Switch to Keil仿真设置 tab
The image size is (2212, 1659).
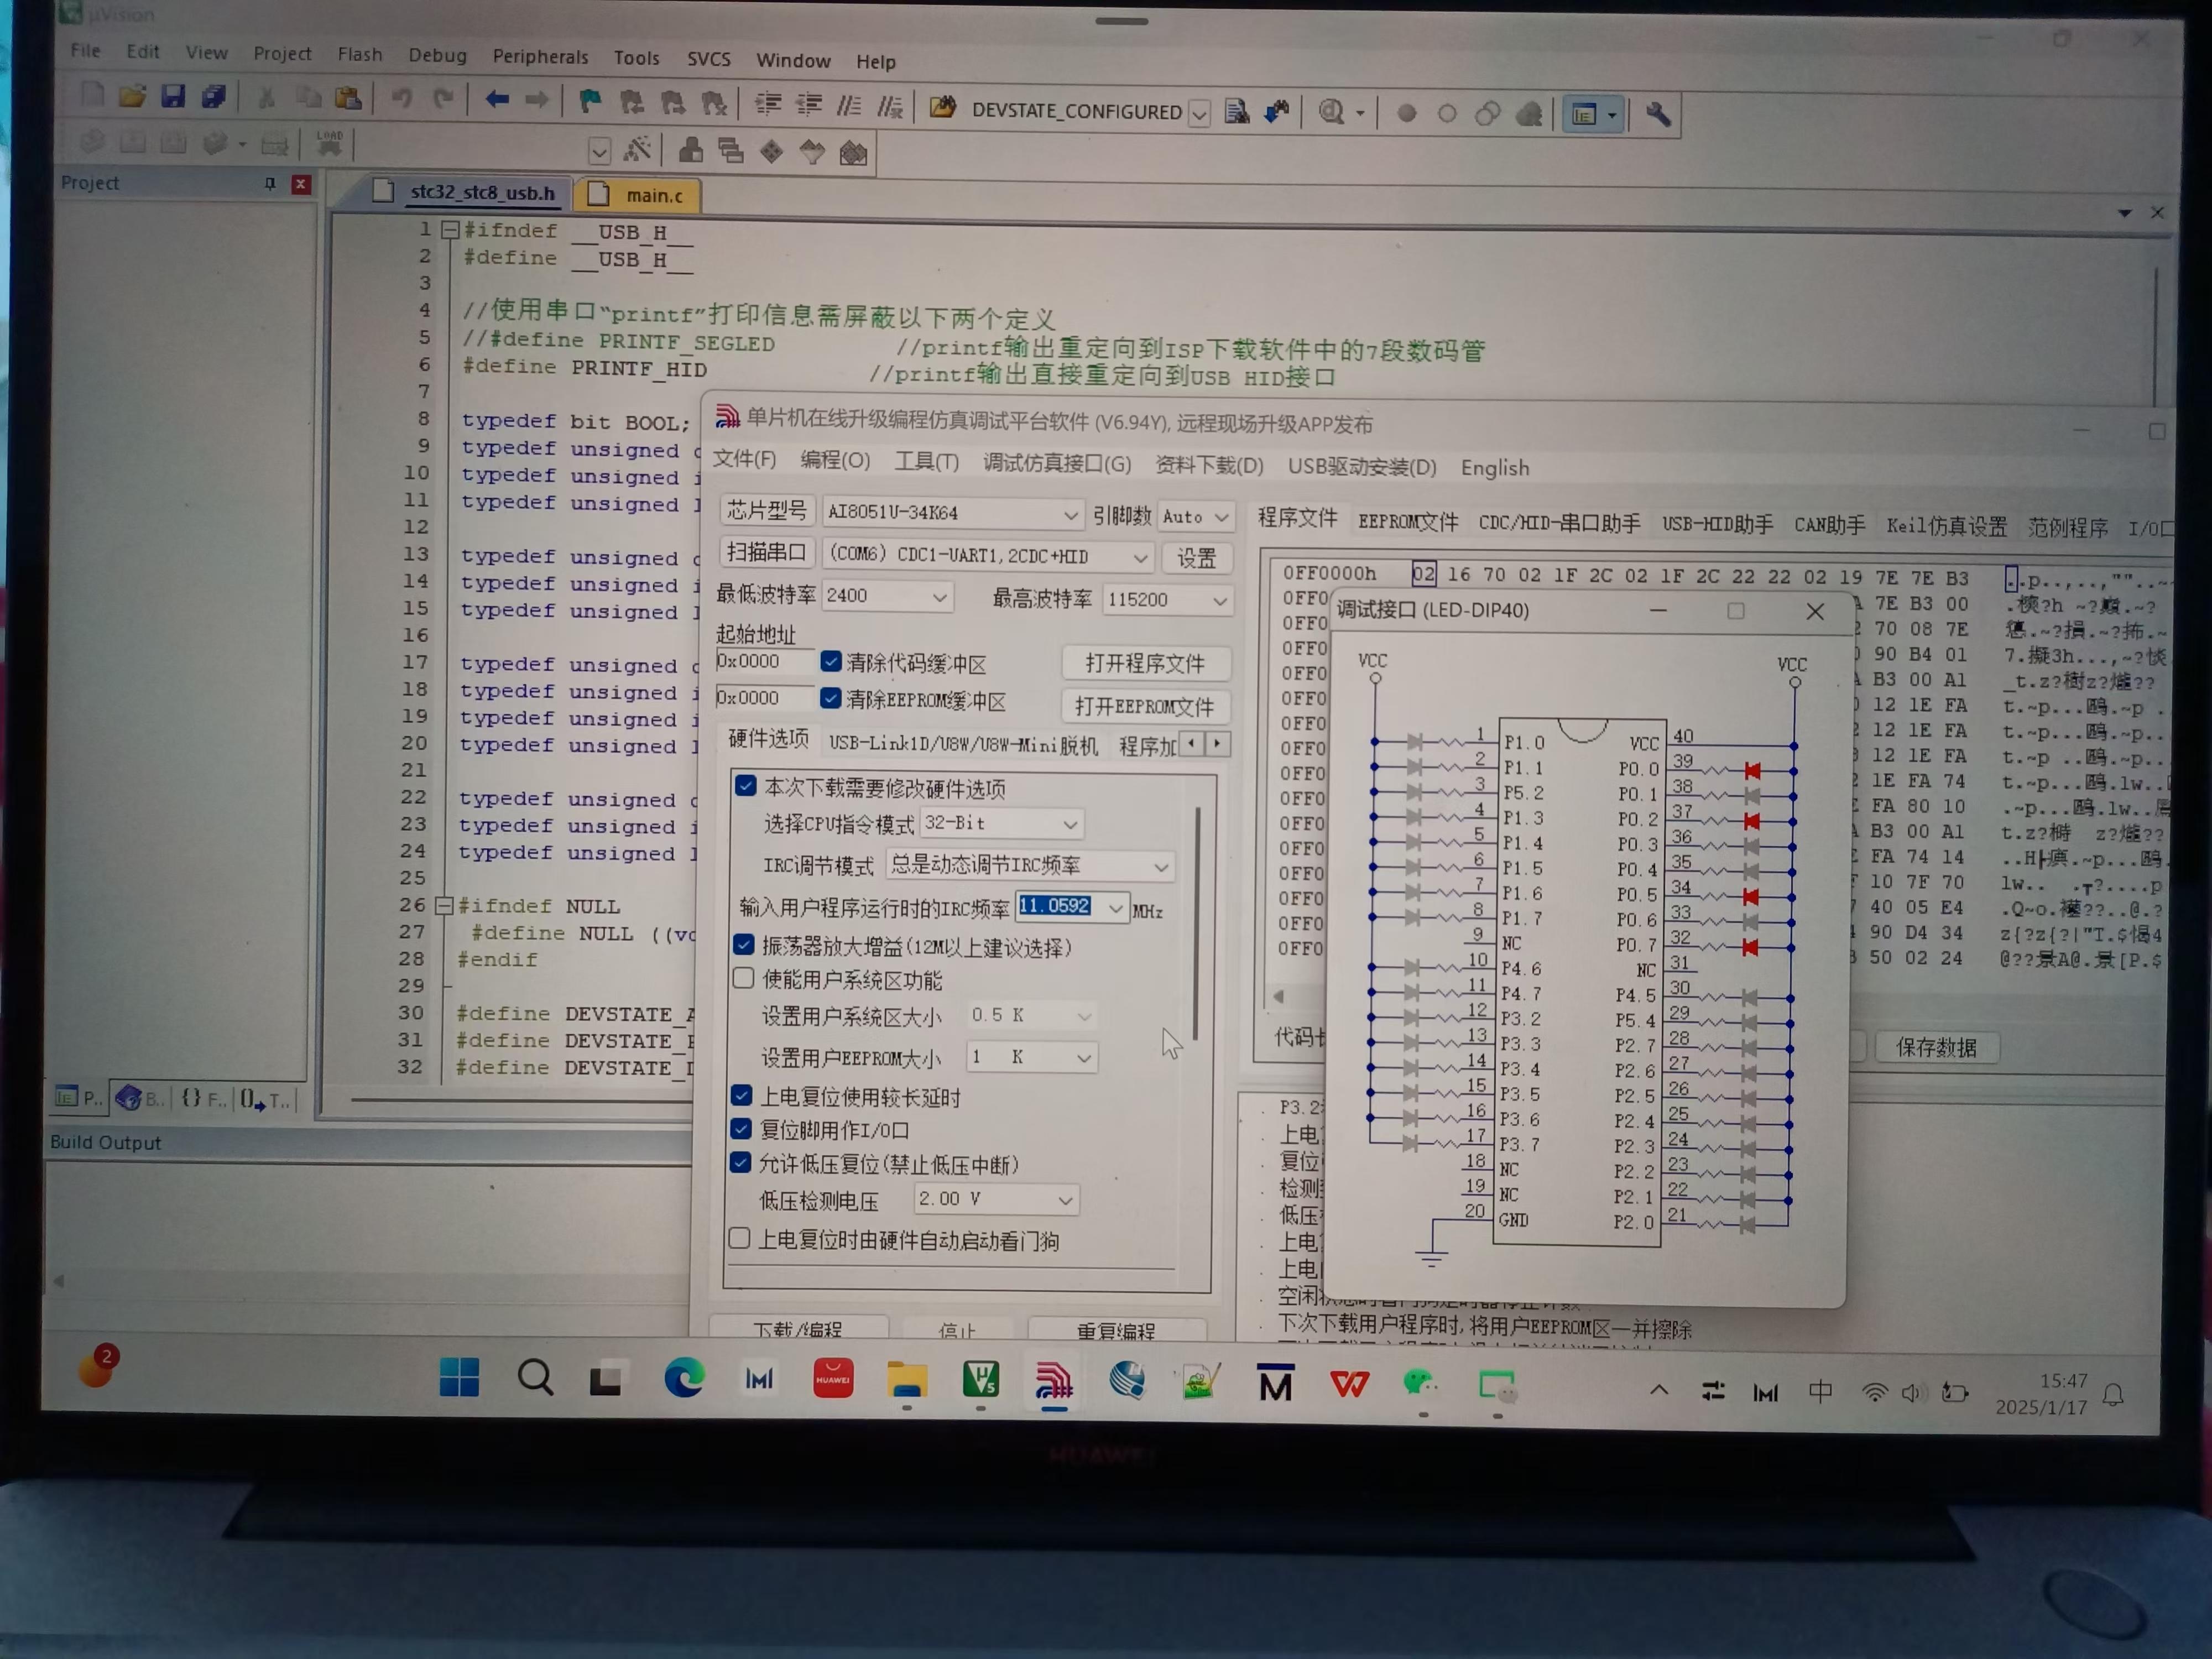(1946, 526)
